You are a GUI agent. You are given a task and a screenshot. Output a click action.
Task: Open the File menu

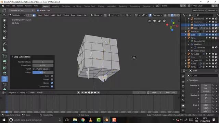8,6
